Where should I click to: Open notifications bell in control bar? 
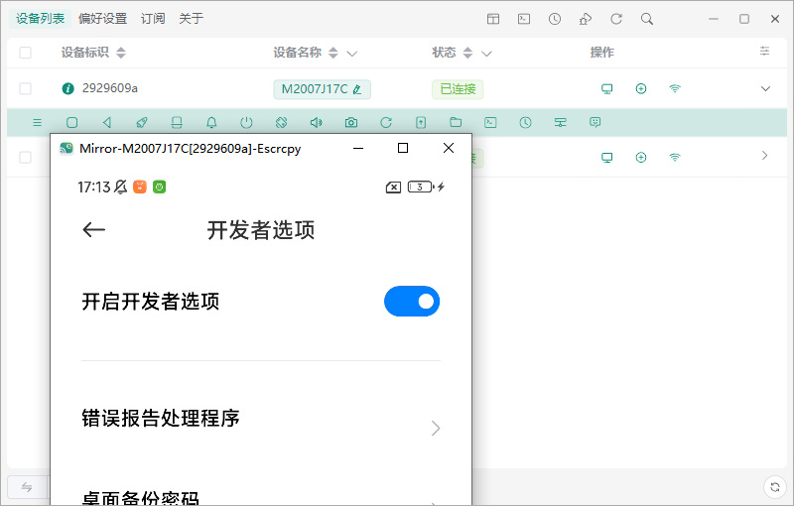pos(211,122)
